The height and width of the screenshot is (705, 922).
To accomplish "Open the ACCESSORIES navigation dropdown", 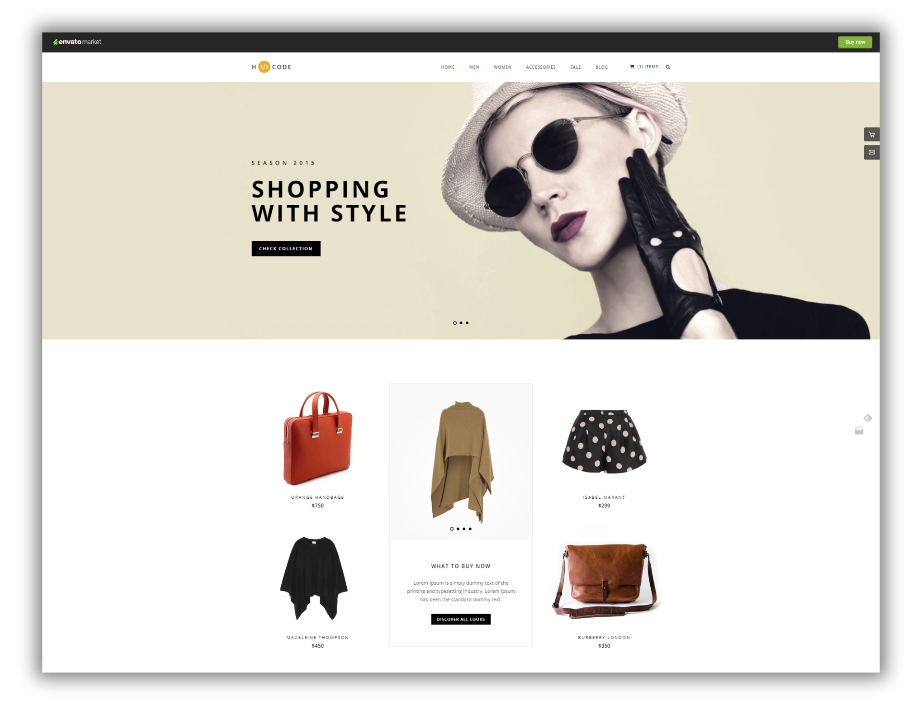I will [x=541, y=67].
